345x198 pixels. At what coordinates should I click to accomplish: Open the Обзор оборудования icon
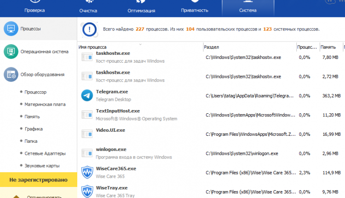(11, 75)
